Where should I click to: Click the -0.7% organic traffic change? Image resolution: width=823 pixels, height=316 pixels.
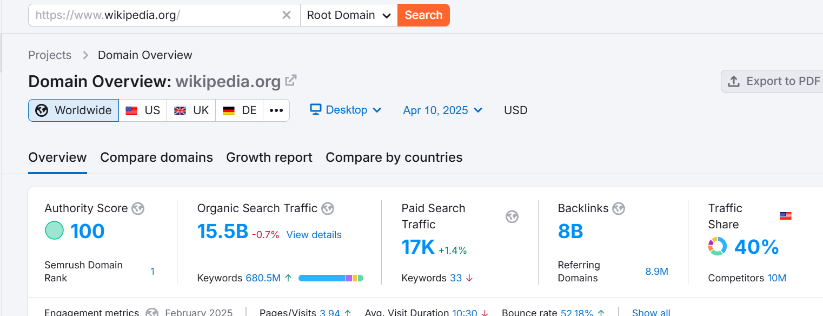tap(266, 235)
